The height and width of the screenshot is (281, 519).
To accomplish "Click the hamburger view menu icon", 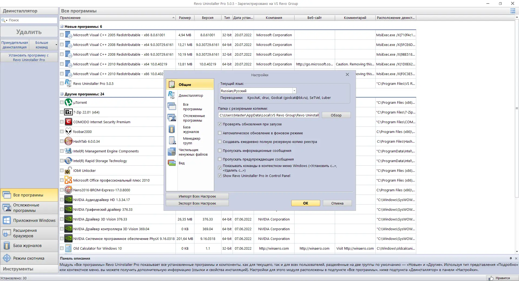I will tap(513, 11).
